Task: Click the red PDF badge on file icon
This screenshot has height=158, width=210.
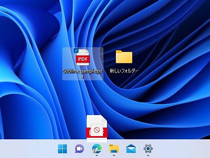Action: coord(83,59)
